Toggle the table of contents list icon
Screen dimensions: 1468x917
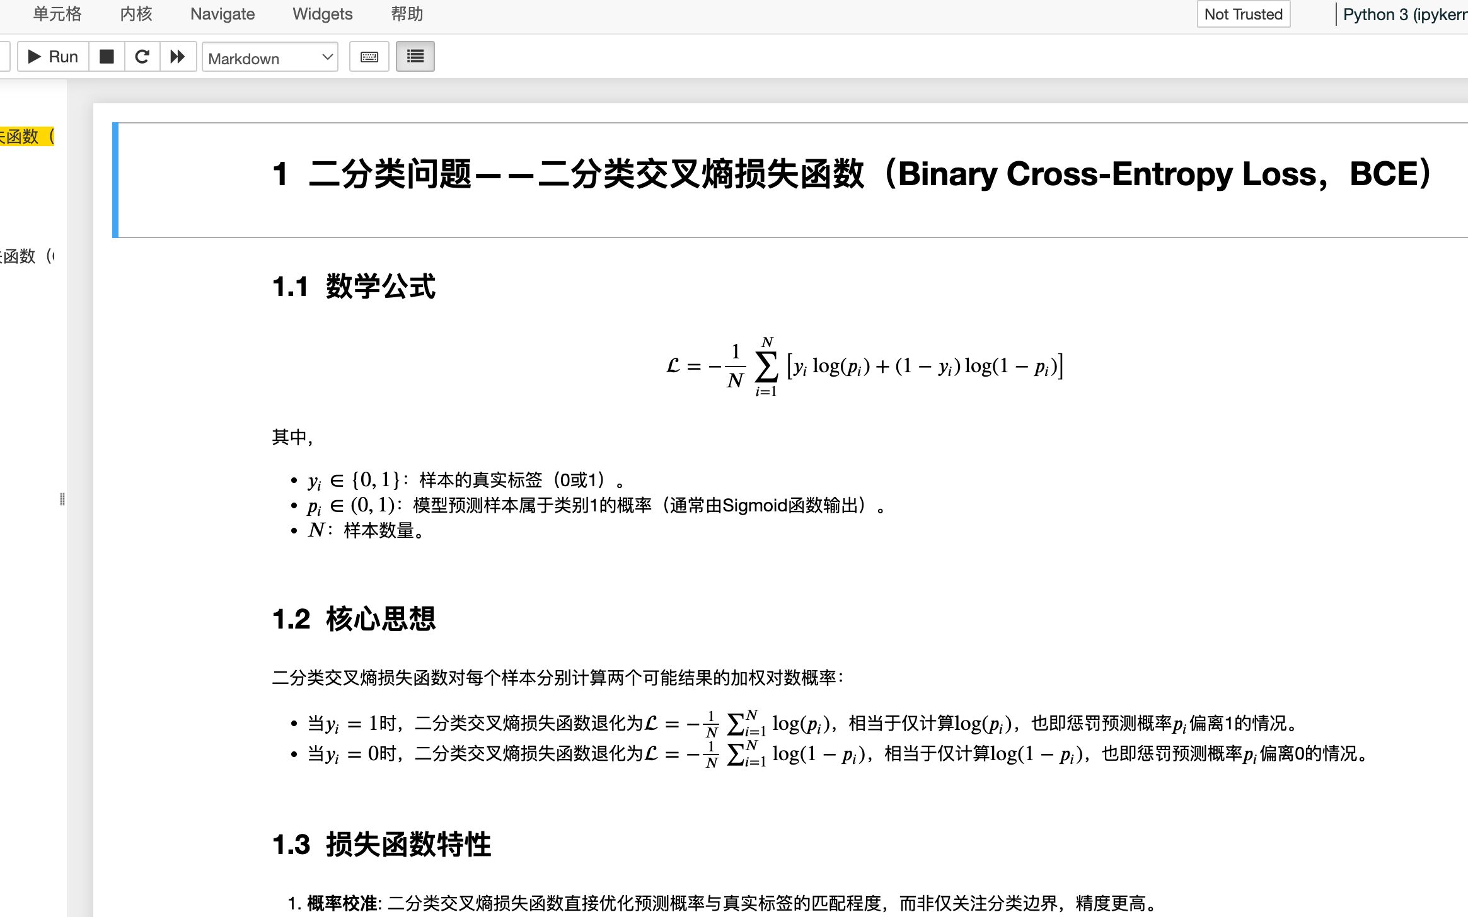tap(415, 57)
